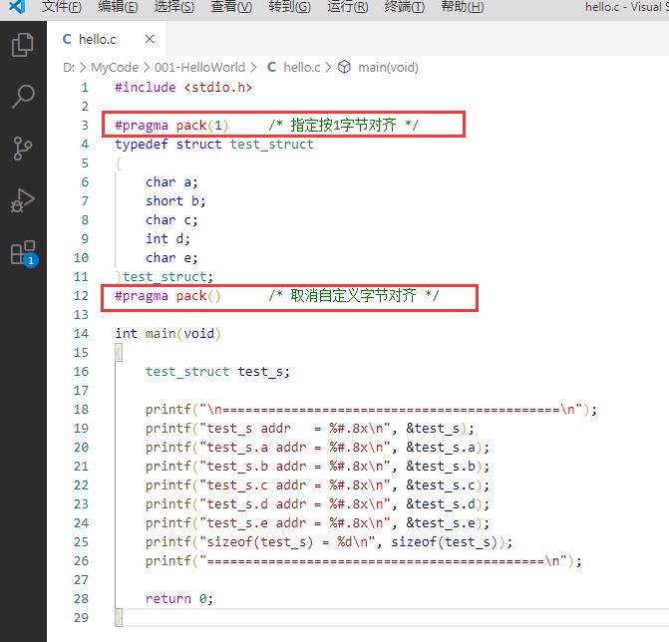Click printf with 'test_s addr' string
Screen dimensions: 669x642
click(310, 429)
